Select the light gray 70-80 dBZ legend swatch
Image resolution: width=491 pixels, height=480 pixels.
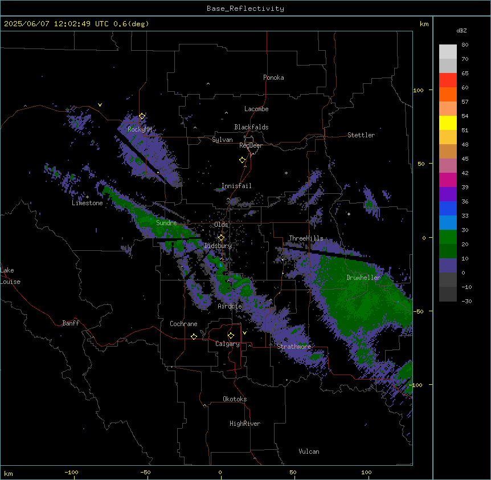point(448,52)
